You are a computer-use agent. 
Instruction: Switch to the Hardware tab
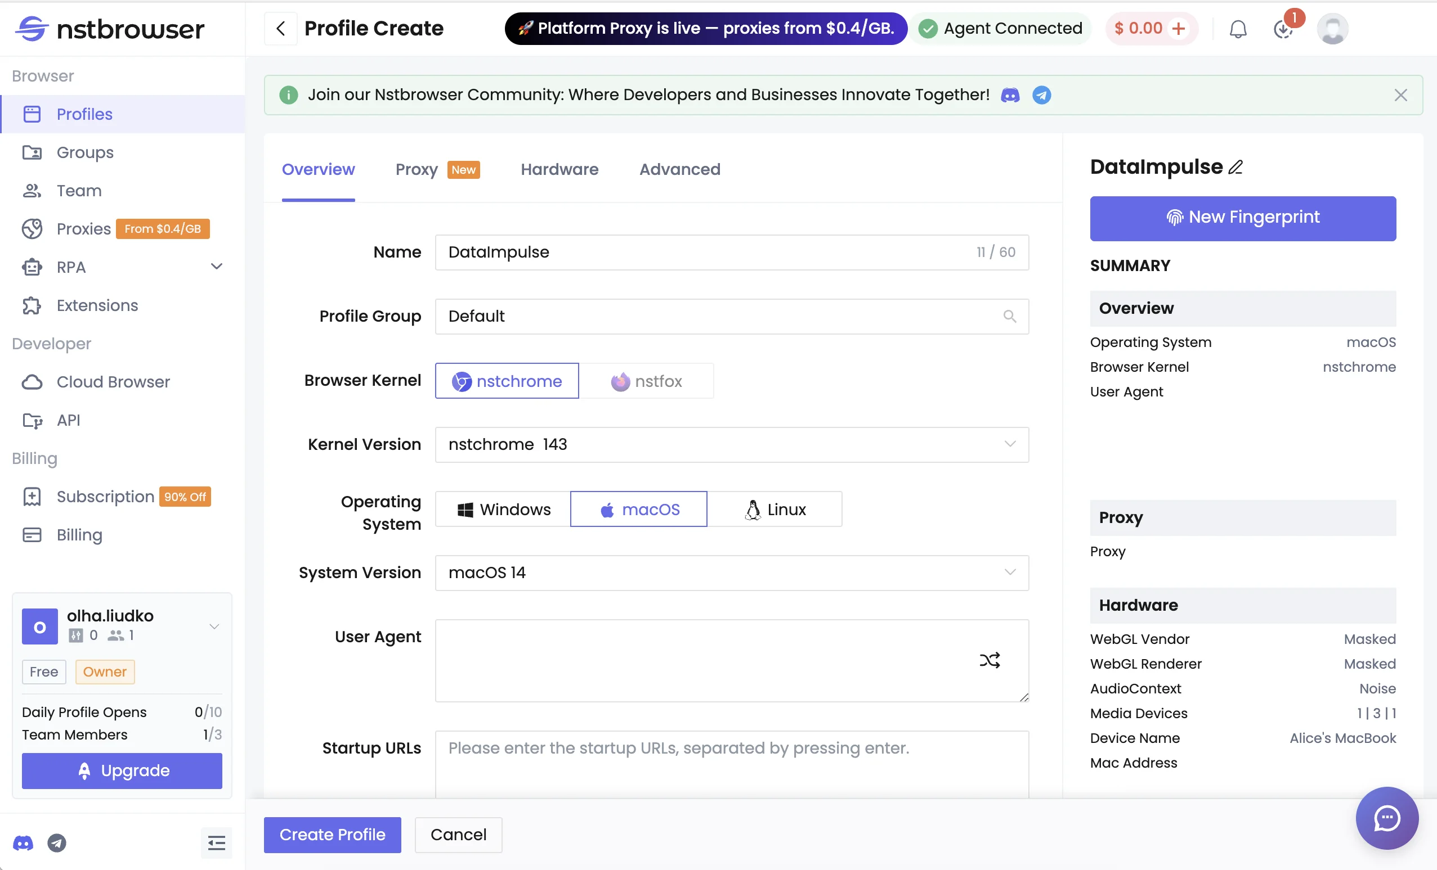tap(559, 170)
